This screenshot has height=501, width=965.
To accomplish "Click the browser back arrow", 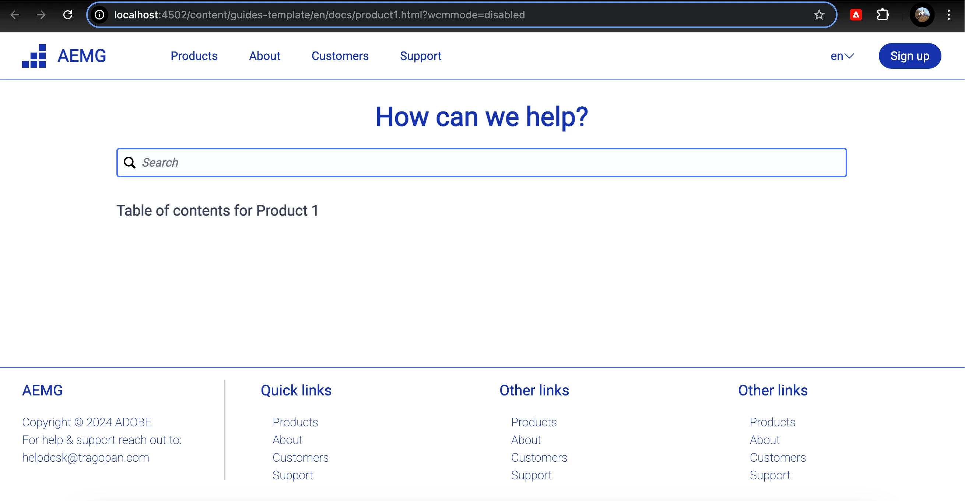I will (x=15, y=15).
